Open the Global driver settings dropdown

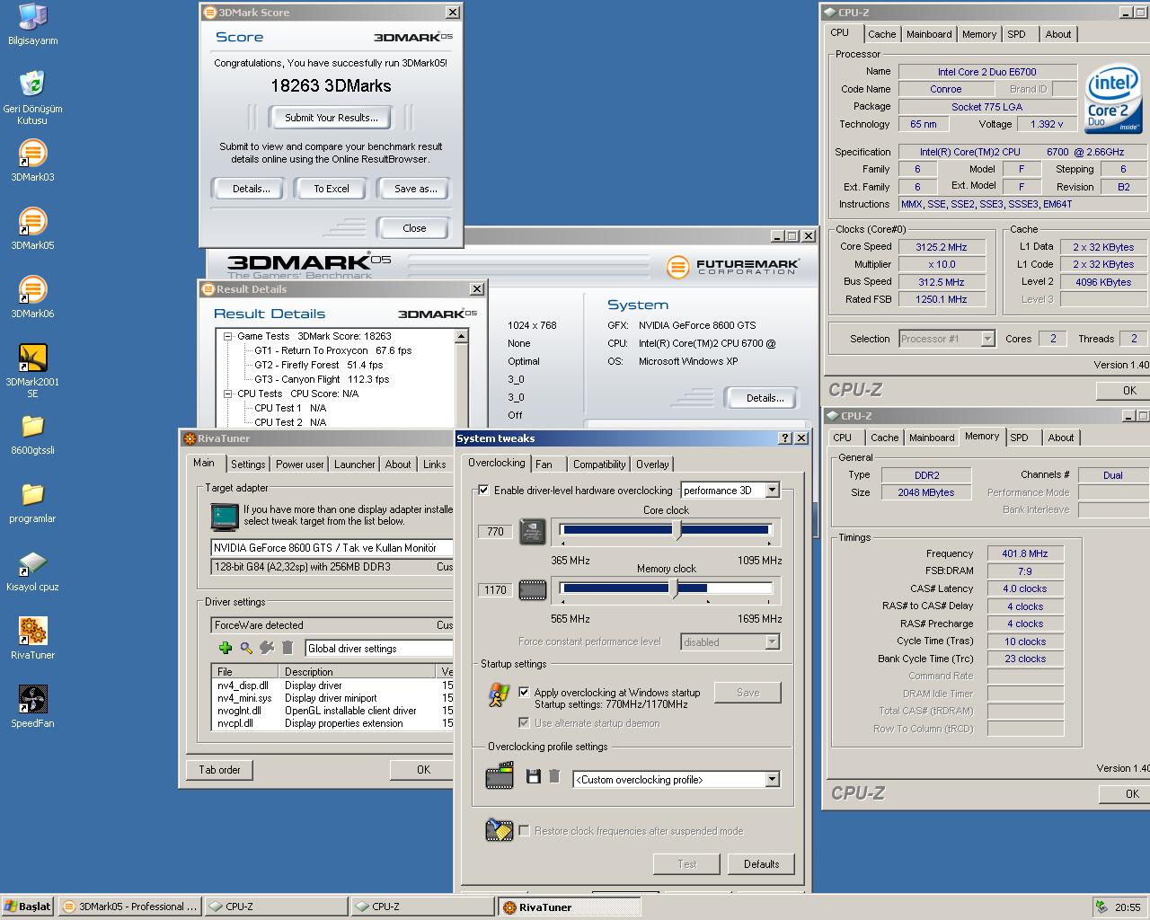tap(379, 648)
